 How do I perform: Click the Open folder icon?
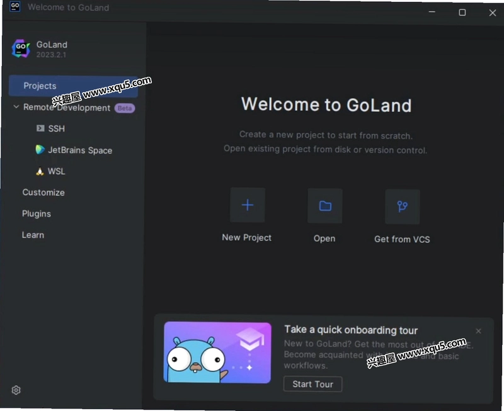pyautogui.click(x=325, y=206)
